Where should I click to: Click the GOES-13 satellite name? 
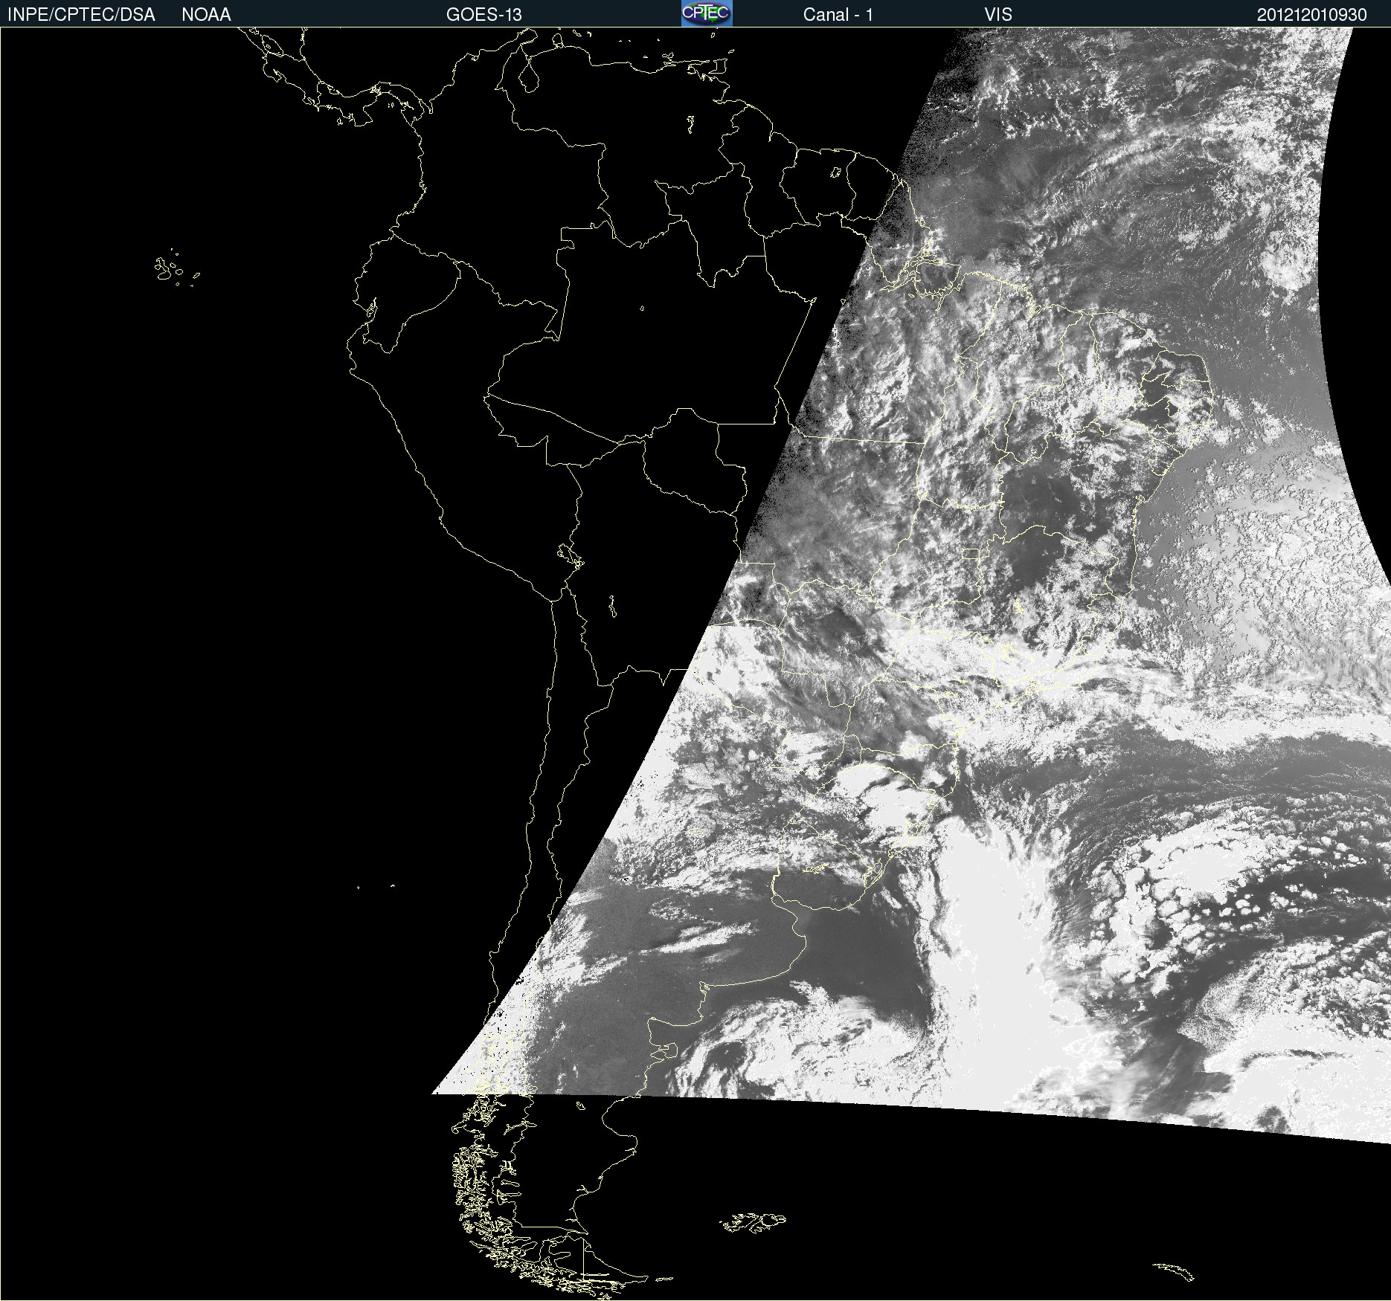pyautogui.click(x=484, y=15)
